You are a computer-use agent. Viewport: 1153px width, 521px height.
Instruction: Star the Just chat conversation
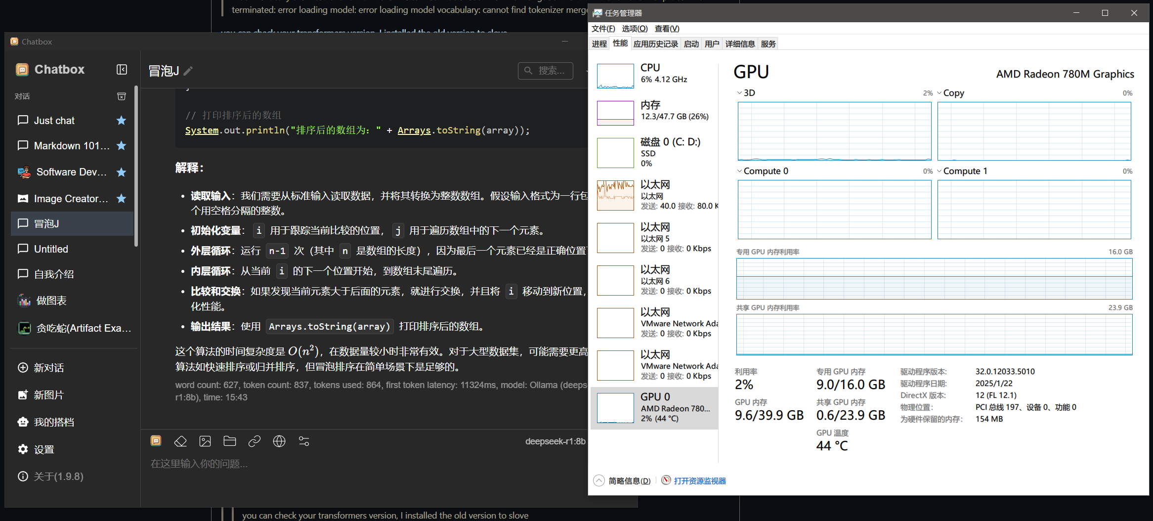(121, 120)
